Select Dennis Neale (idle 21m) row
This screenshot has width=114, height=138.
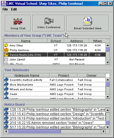55,55
